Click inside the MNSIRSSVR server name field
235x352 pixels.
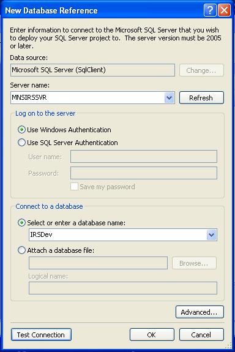coord(88,98)
